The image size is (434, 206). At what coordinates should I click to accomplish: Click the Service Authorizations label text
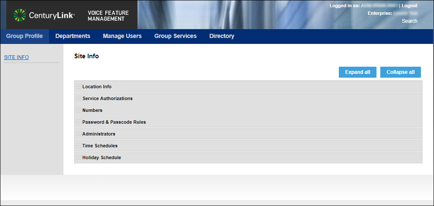coord(107,98)
